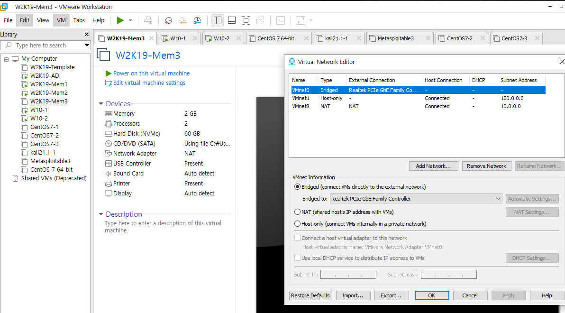565x313 pixels.
Task: Click the Memory device icon
Action: click(109, 114)
